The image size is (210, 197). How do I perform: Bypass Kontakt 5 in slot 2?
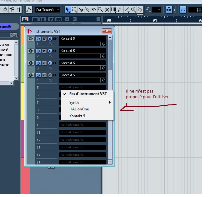[44, 51]
